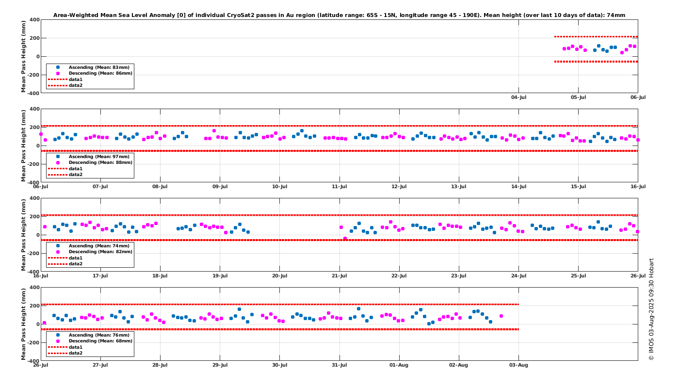Click 'data1' in the legend with Ascending mean 83mm
679x388 pixels.
pos(76,79)
